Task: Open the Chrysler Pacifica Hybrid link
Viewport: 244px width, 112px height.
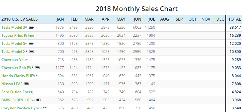Action: coord(22,108)
